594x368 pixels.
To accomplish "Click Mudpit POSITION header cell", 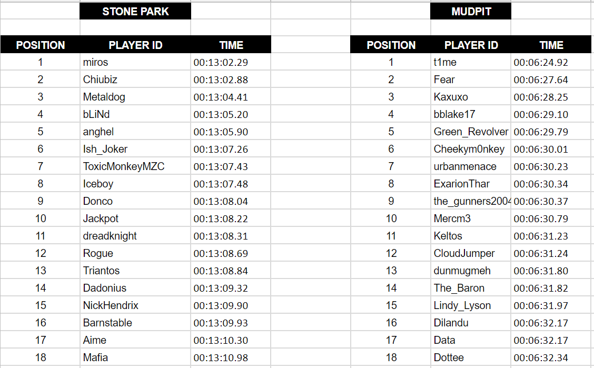I will [391, 45].
